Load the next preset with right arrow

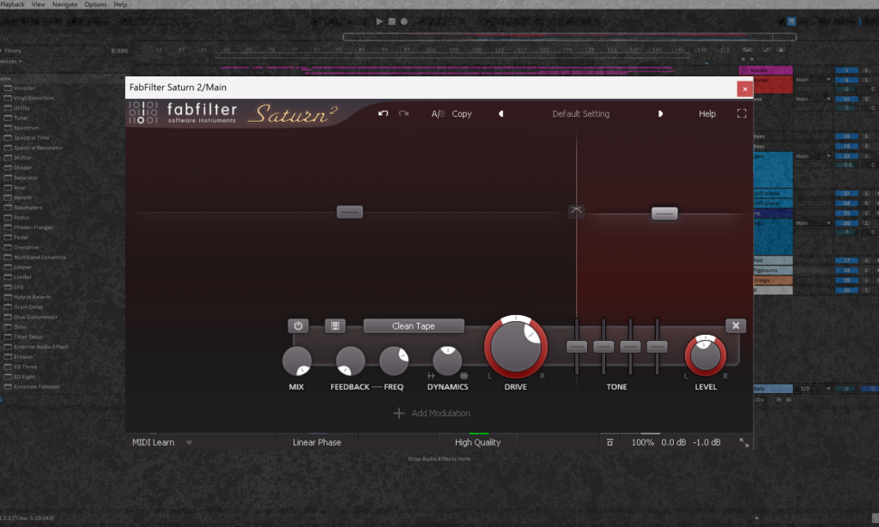coord(660,113)
